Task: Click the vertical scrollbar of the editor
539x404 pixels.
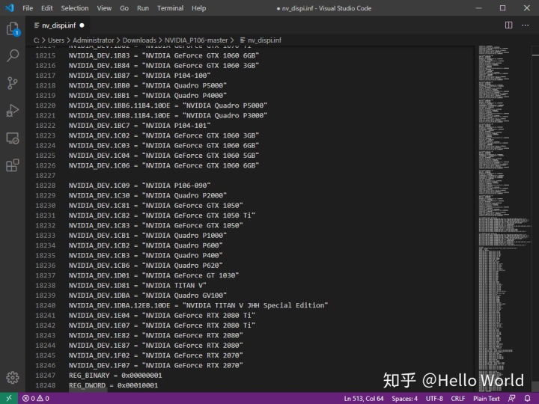Action: pyautogui.click(x=535, y=218)
